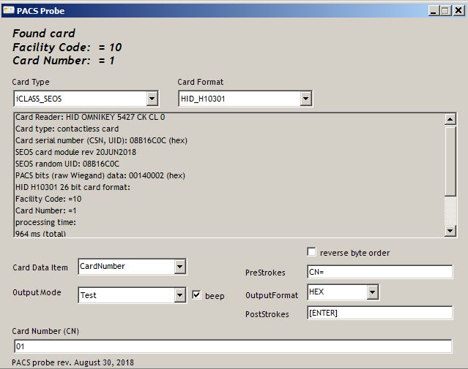Click the Card Number (CN) text field

pyautogui.click(x=232, y=346)
